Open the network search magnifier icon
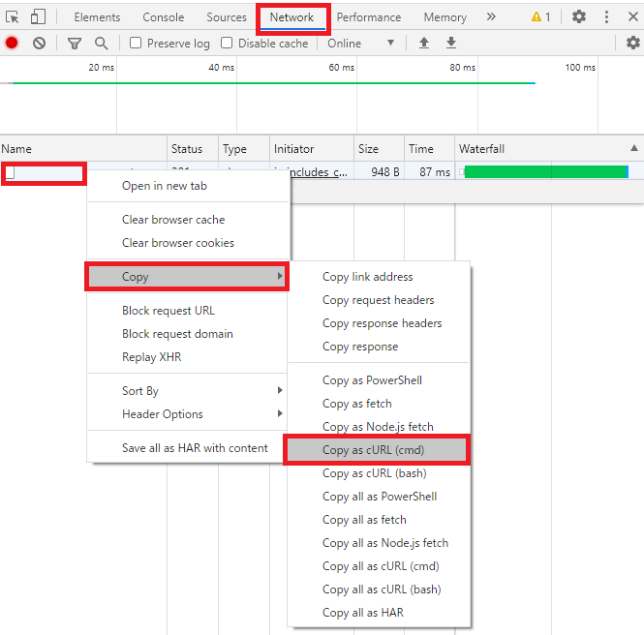The height and width of the screenshot is (635, 644). [102, 44]
